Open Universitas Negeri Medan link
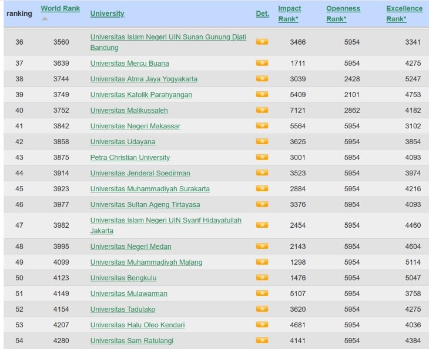The width and height of the screenshot is (429, 349). point(131,246)
